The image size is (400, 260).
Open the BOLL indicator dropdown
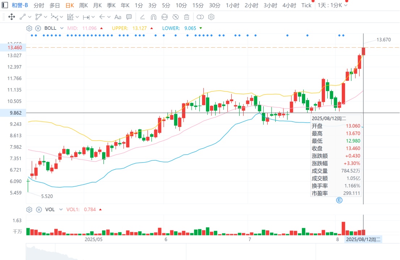click(62, 28)
